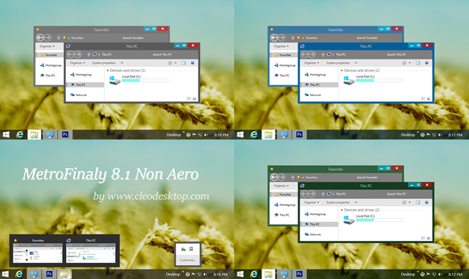
Task: Click Change view icon in gray-themed This PC
Action: tap(171, 63)
